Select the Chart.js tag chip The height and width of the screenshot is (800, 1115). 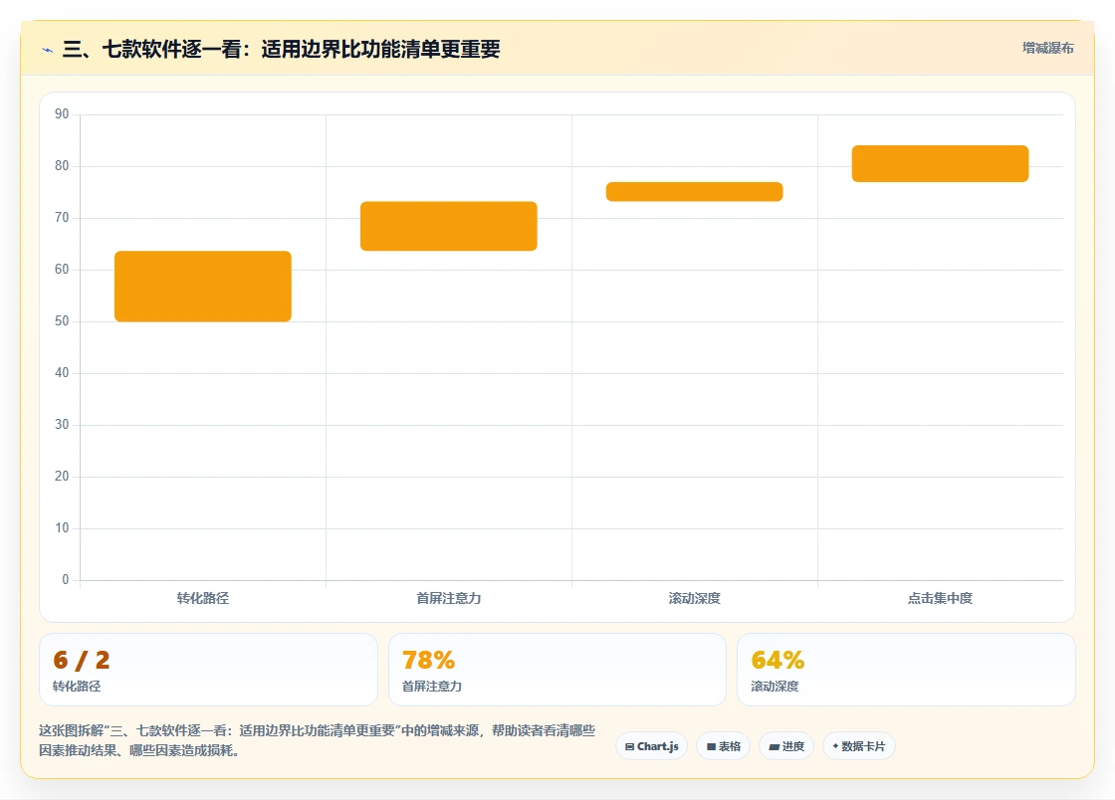tap(651, 746)
